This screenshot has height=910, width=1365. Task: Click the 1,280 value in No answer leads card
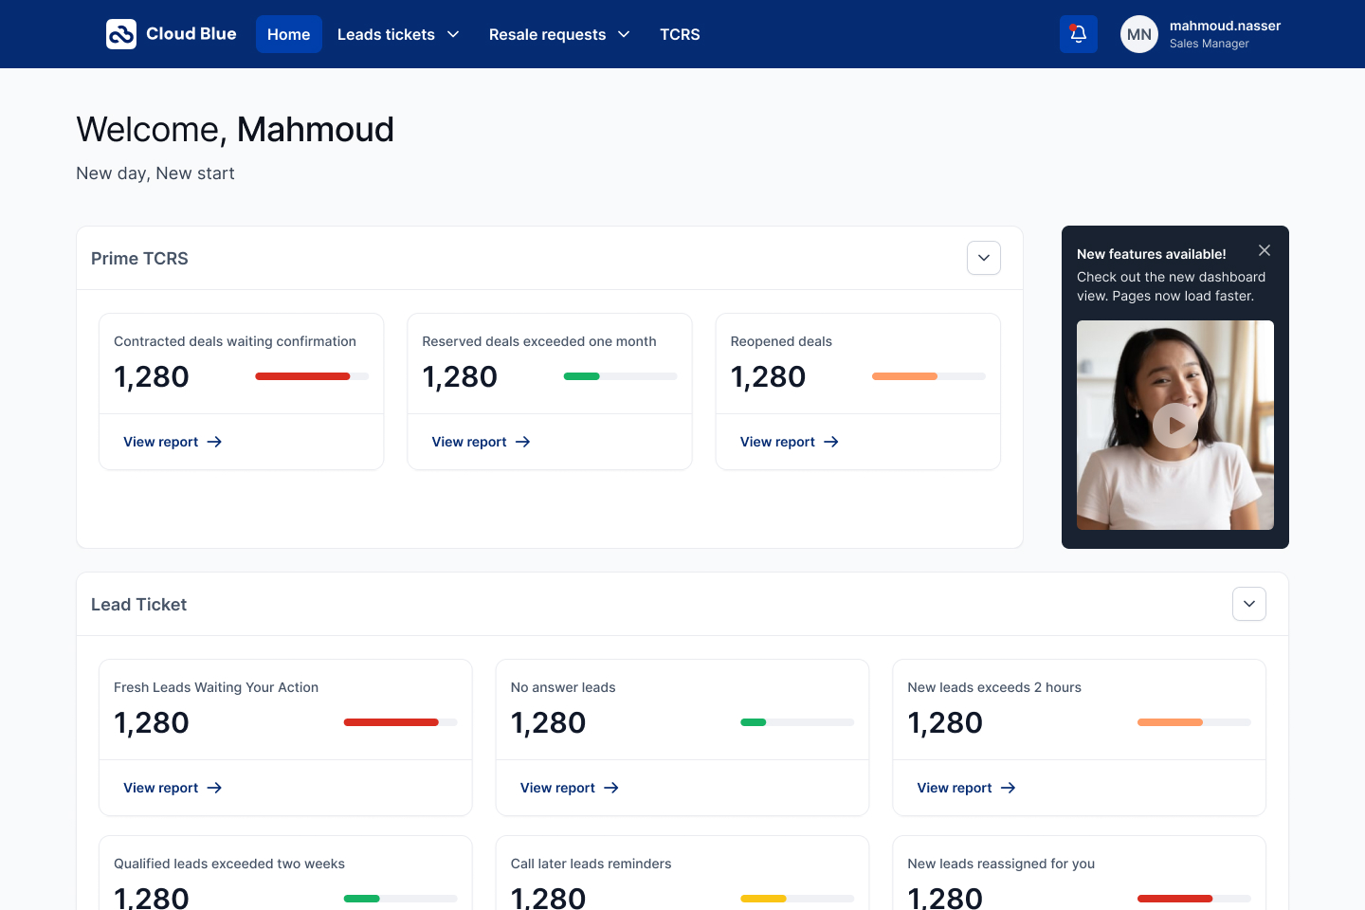click(548, 722)
